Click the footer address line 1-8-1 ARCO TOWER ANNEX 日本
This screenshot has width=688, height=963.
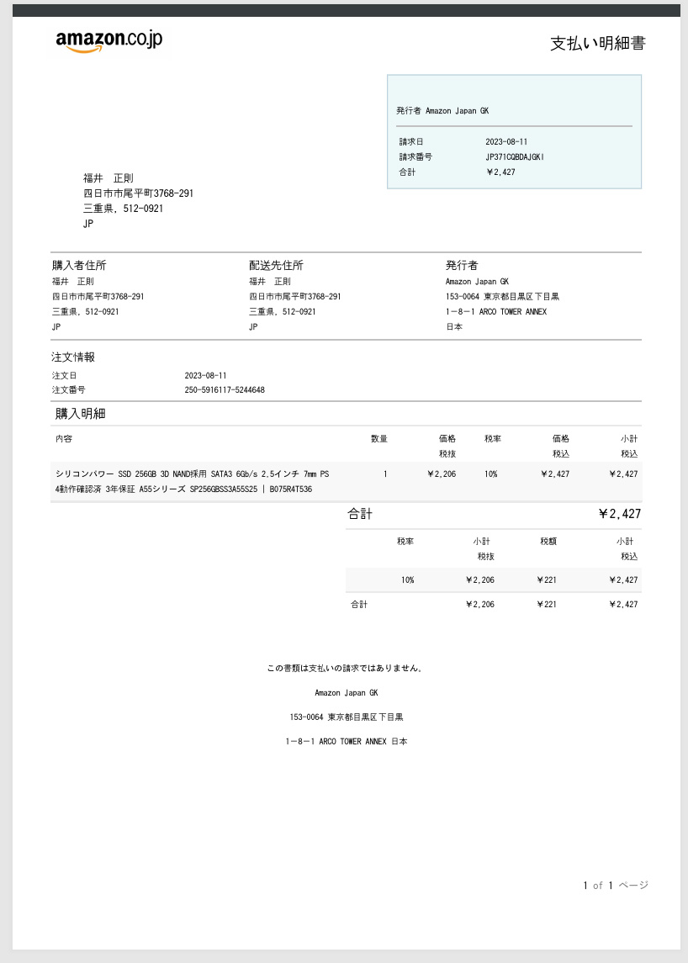click(x=346, y=742)
